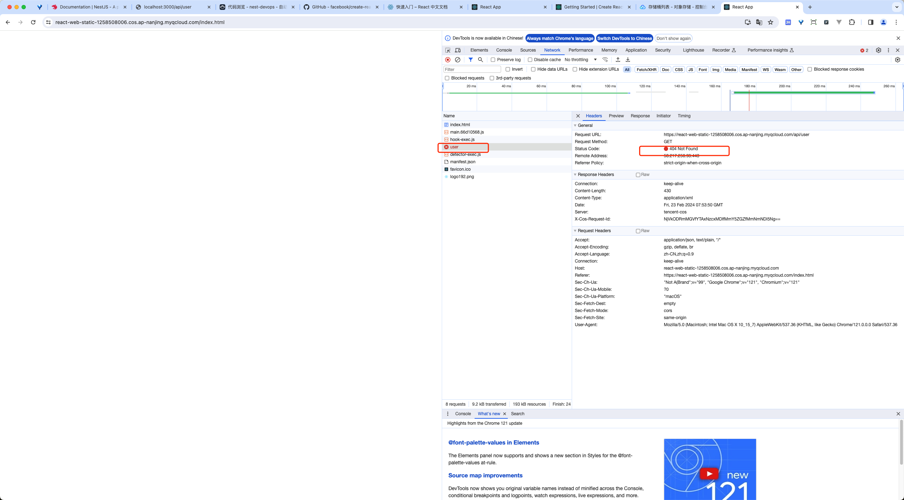
Task: Click the translate page icon
Action: pos(759,22)
